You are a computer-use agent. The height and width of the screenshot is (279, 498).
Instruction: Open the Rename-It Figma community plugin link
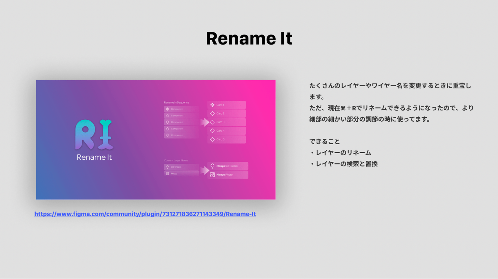(x=145, y=214)
